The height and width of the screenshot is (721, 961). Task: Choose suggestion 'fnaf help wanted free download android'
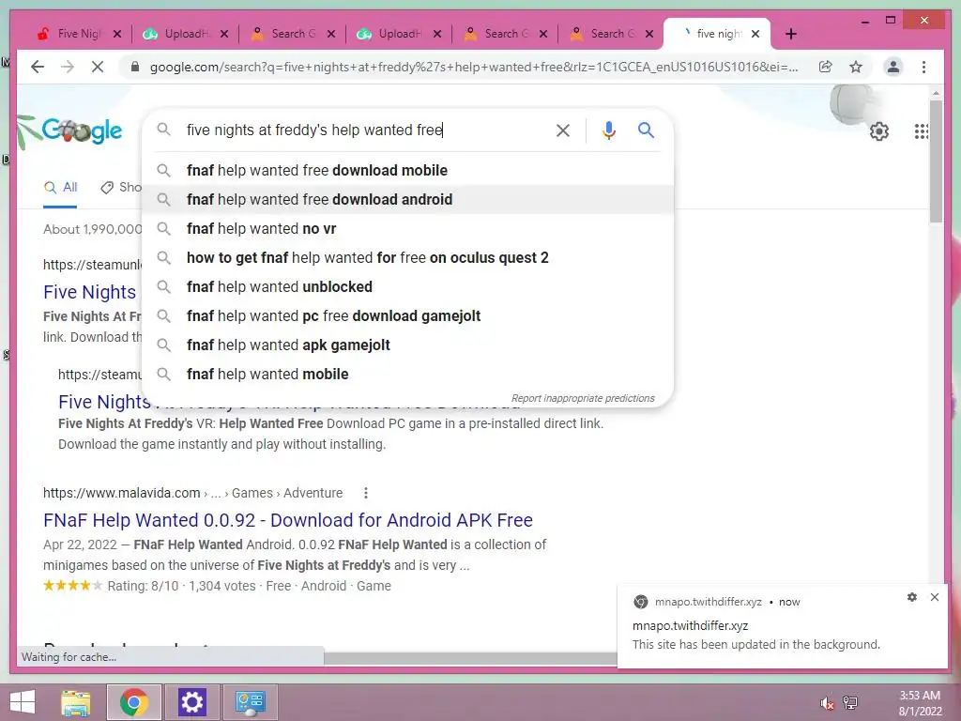(407, 199)
